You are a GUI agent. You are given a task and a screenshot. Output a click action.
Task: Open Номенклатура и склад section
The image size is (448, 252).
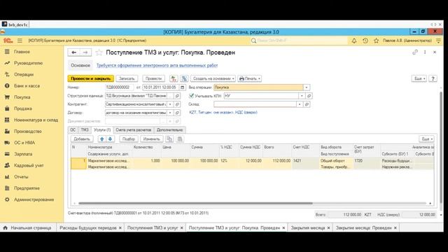[36, 120]
